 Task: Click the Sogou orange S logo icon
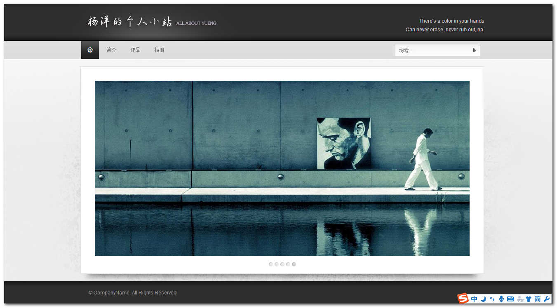[x=463, y=299]
